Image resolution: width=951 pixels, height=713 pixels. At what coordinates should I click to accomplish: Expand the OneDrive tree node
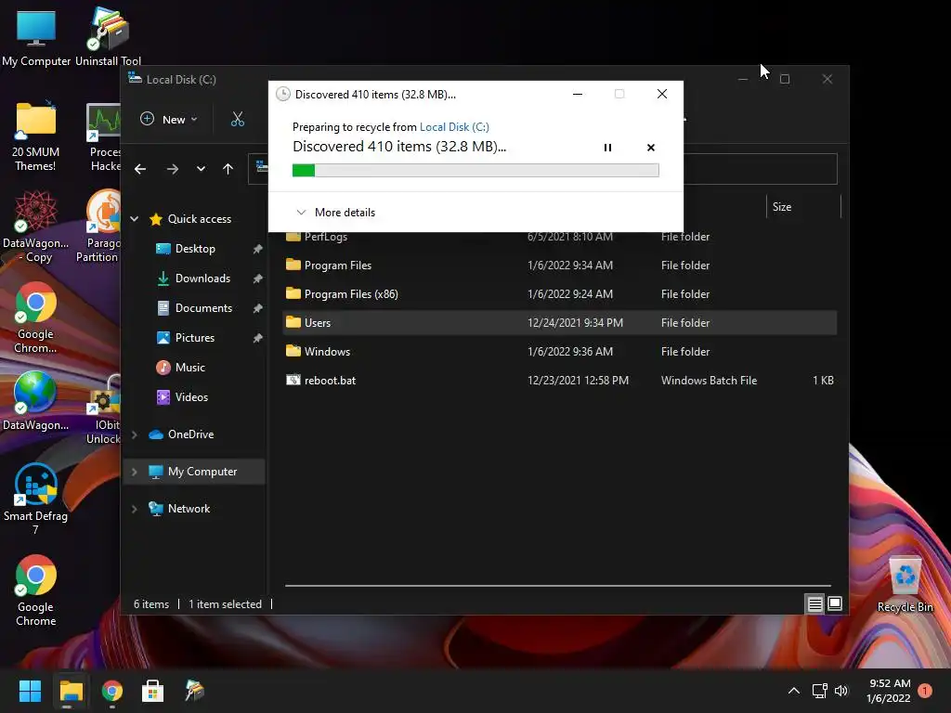(x=135, y=434)
